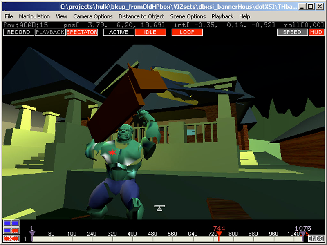Click the red "744" frame number label
This screenshot has width=327, height=245.
click(x=219, y=229)
